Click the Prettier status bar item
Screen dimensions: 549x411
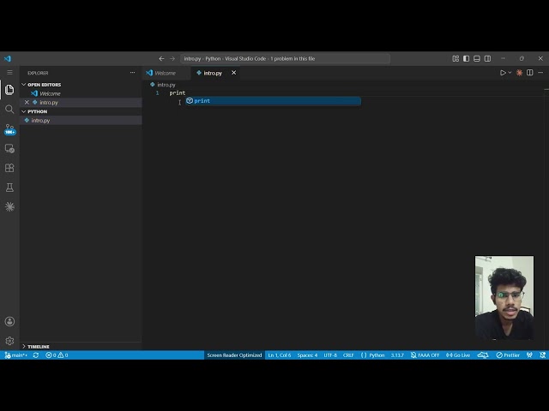point(508,355)
